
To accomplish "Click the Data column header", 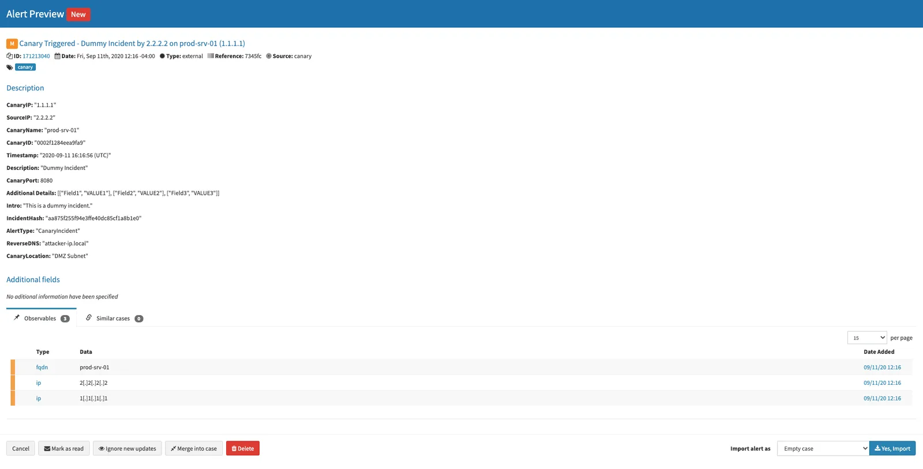I will pos(86,351).
